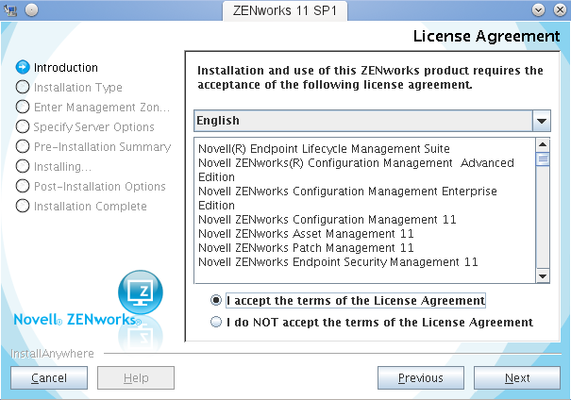Click the Cancel button
The image size is (571, 400).
coord(48,378)
